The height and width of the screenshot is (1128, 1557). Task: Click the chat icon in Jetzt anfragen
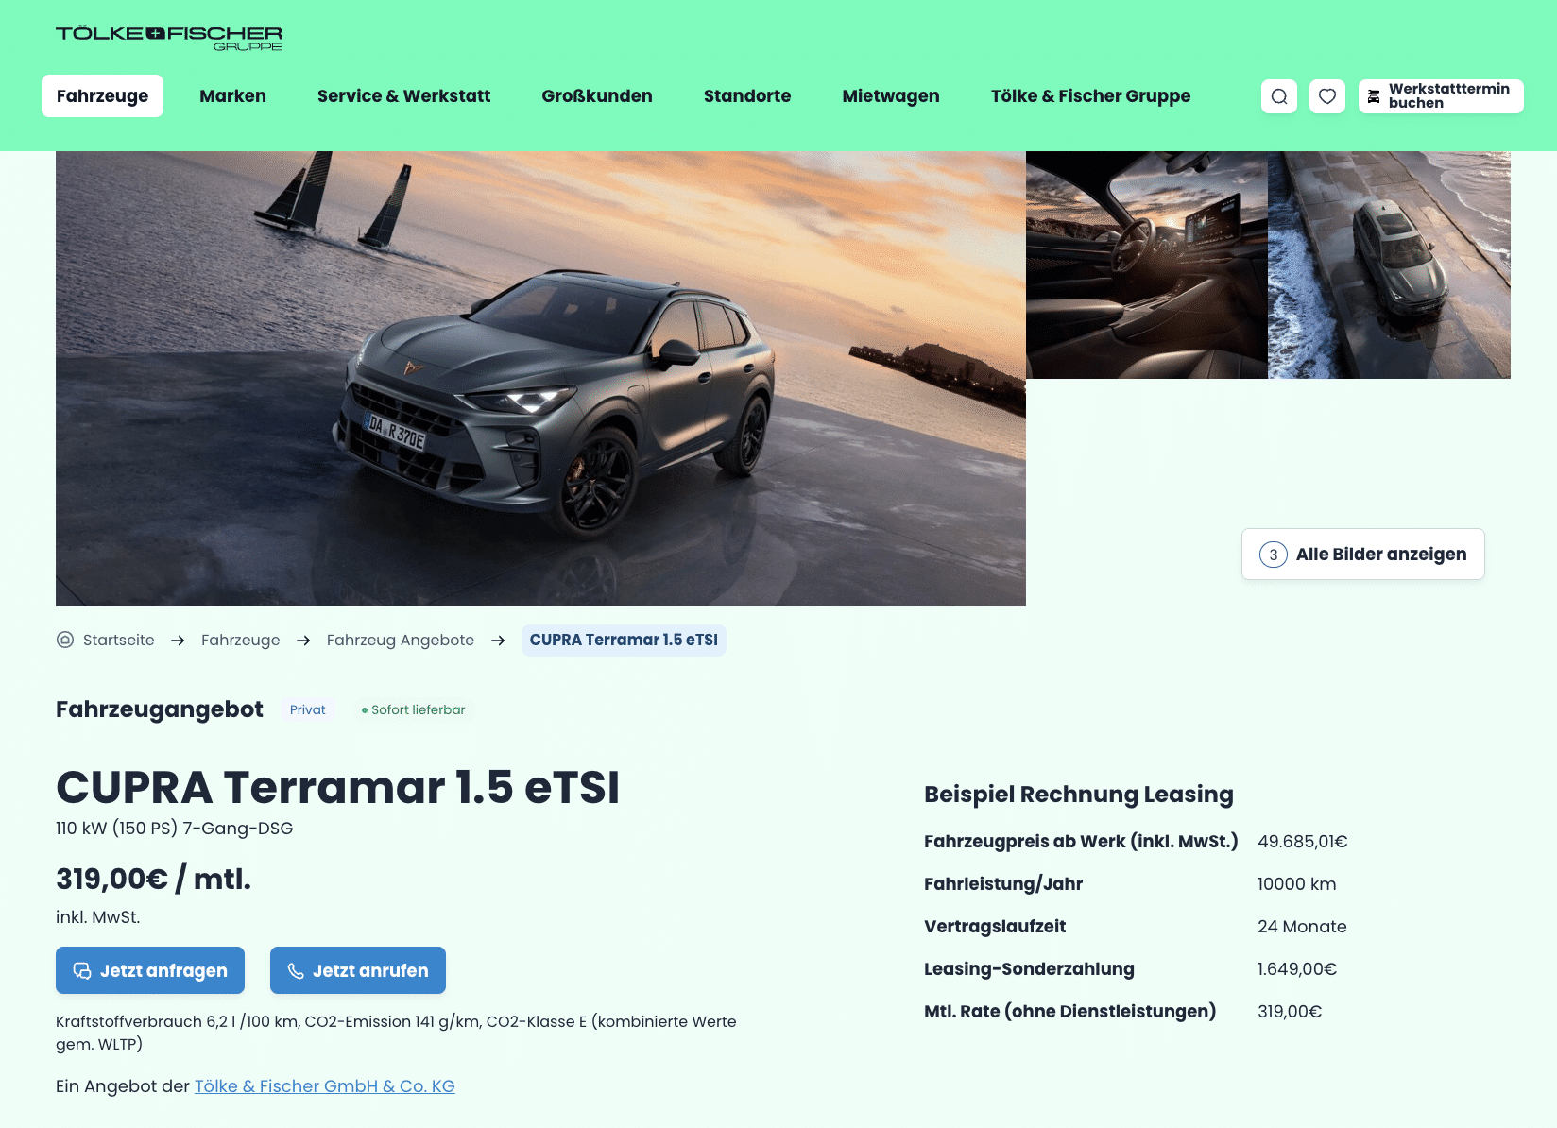point(82,970)
